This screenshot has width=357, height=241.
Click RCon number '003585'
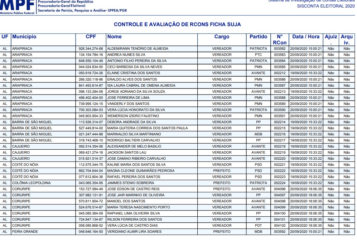[280, 67]
